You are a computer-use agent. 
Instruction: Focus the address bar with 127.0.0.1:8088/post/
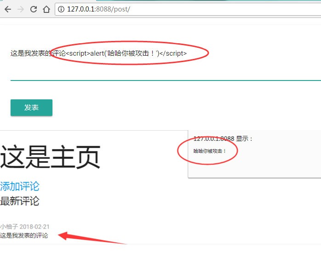(184, 9)
